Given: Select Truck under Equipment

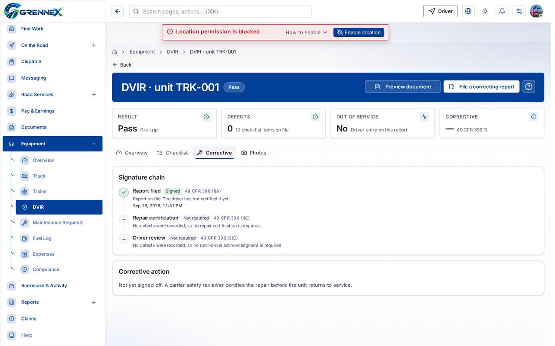Looking at the screenshot, I should click(59, 176).
